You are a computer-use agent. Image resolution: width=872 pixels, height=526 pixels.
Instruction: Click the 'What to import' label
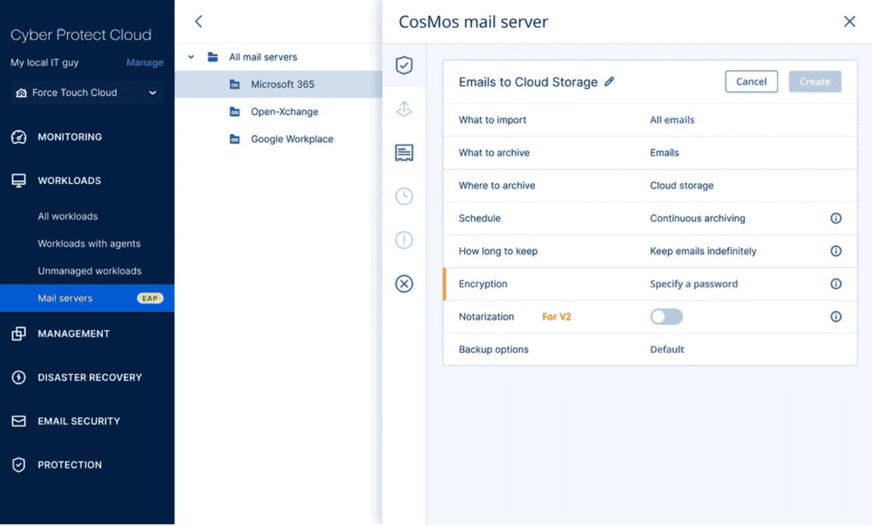tap(492, 120)
